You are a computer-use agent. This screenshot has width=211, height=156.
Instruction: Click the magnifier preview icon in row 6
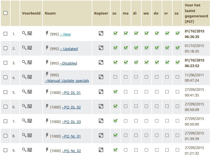[x=24, y=106]
